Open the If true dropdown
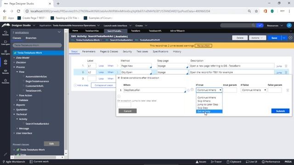The width and height of the screenshot is (294, 165). (x=209, y=90)
